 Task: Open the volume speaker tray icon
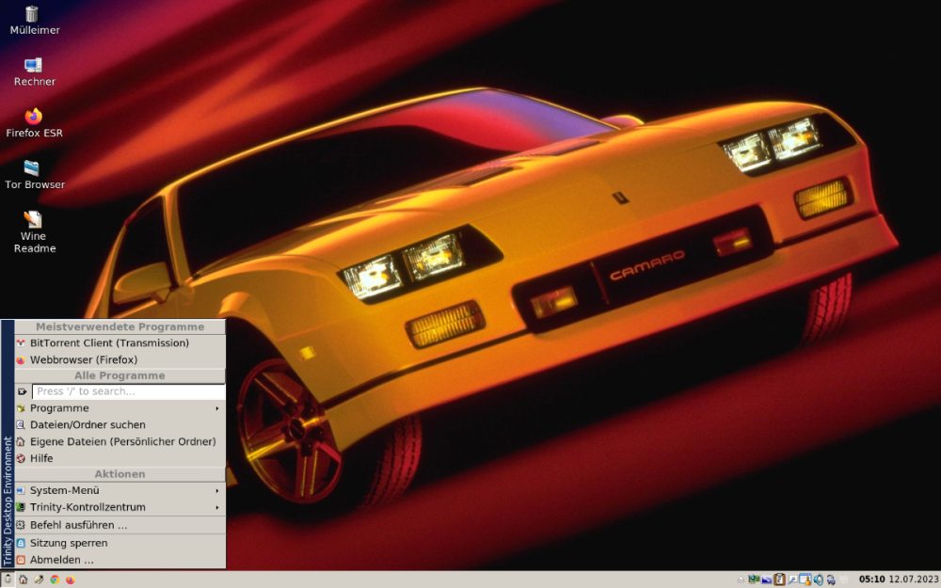pyautogui.click(x=819, y=580)
